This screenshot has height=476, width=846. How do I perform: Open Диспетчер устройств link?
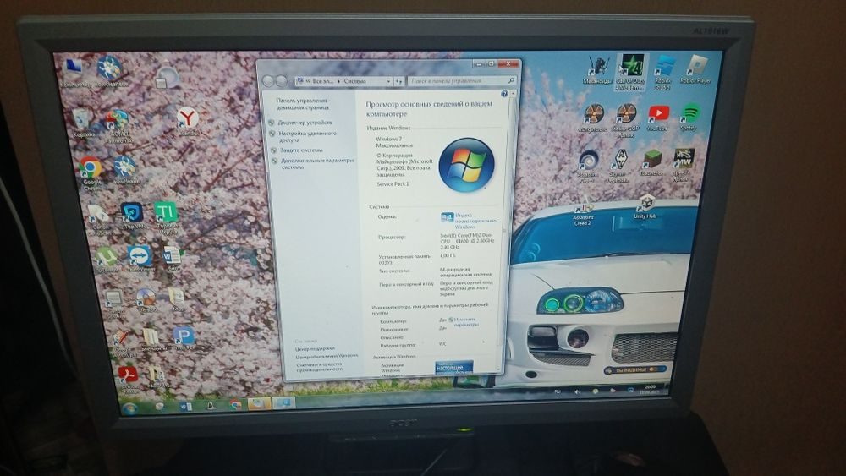tap(305, 123)
